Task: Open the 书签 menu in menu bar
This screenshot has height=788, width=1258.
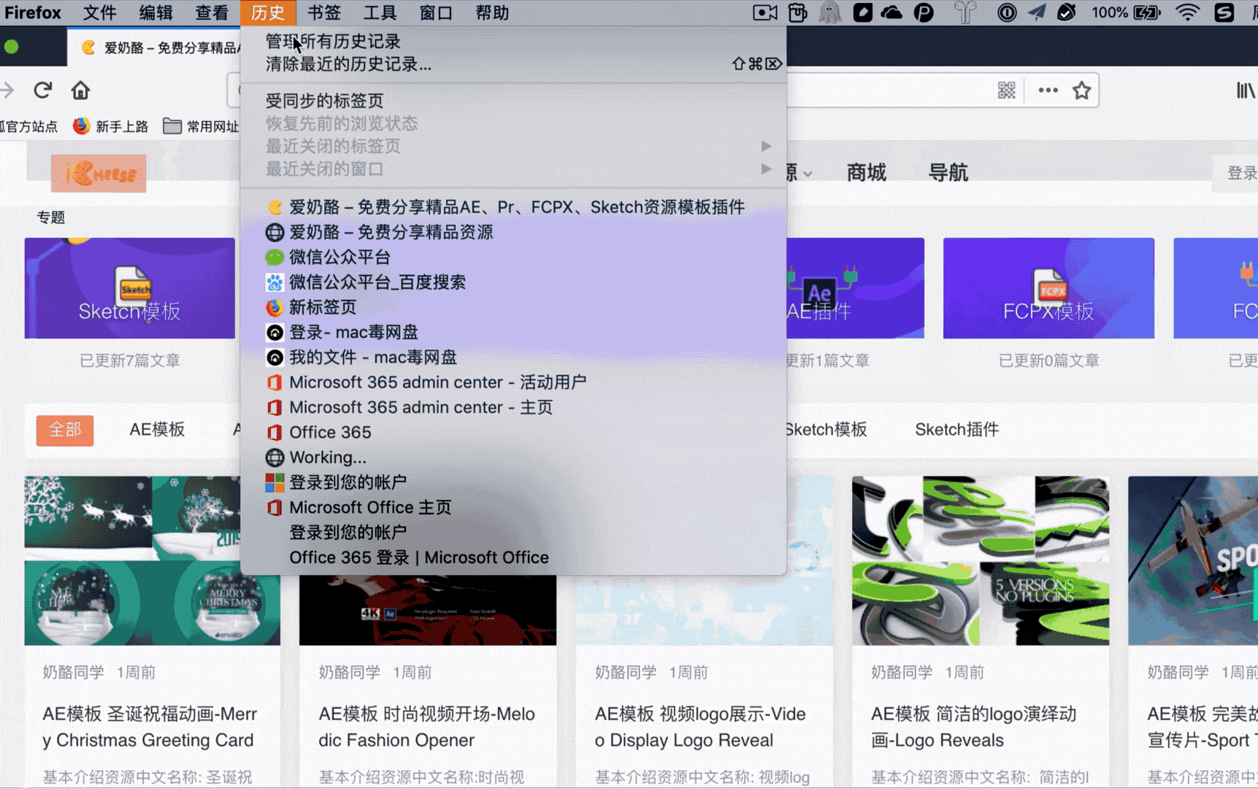Action: pos(324,12)
